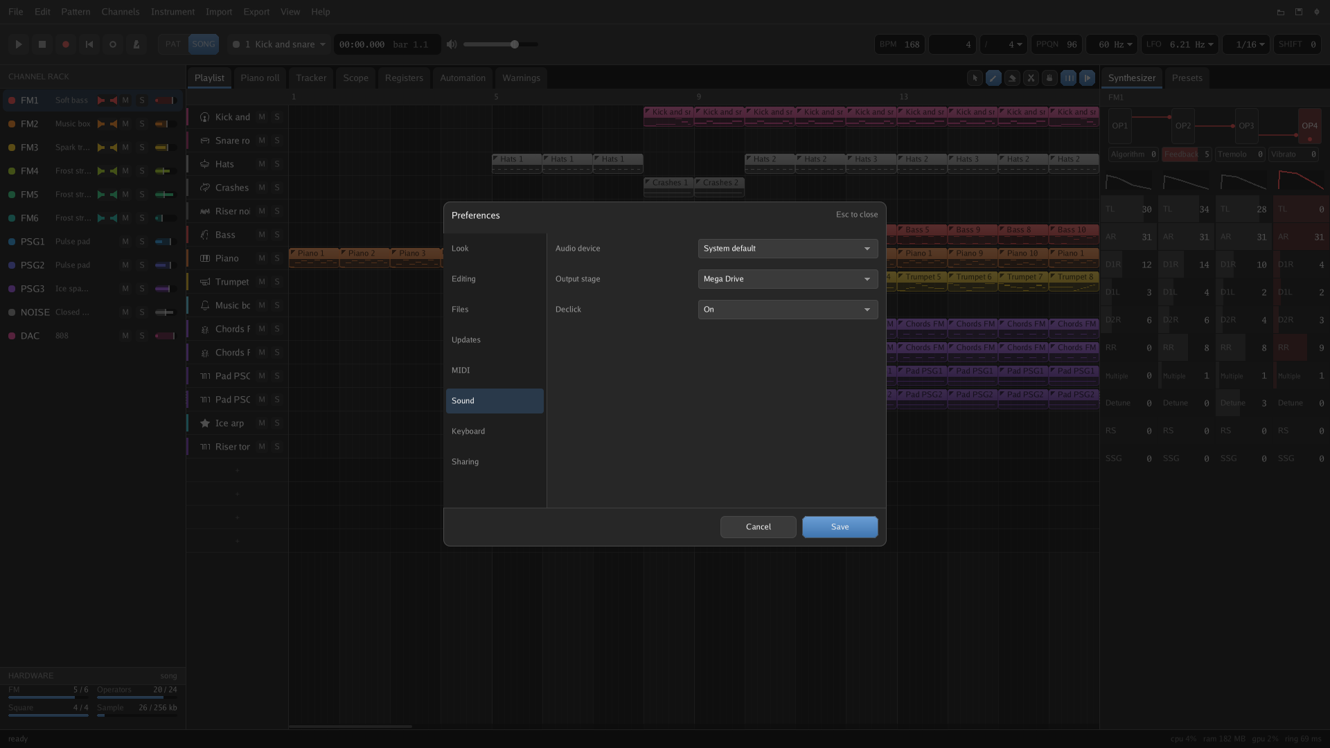Mute the Hats track in playlist

pos(262,164)
